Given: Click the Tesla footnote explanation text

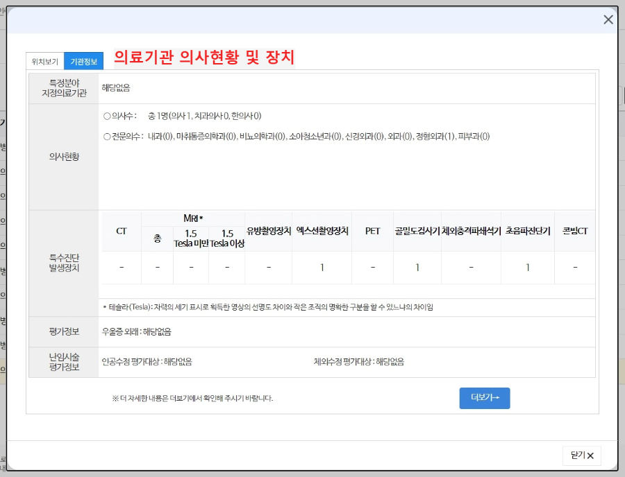Looking at the screenshot, I should (268, 307).
